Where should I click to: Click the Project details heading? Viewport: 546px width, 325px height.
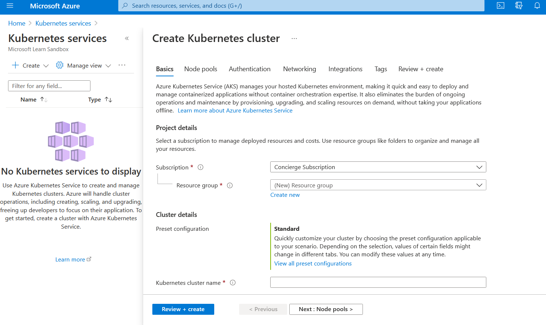pyautogui.click(x=177, y=128)
